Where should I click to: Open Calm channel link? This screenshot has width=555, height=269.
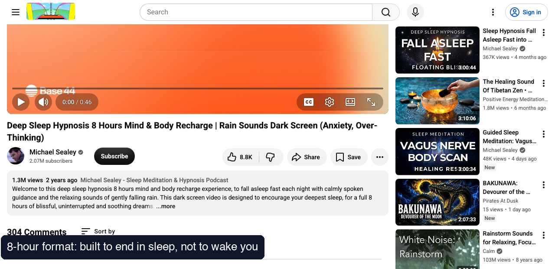(x=489, y=251)
